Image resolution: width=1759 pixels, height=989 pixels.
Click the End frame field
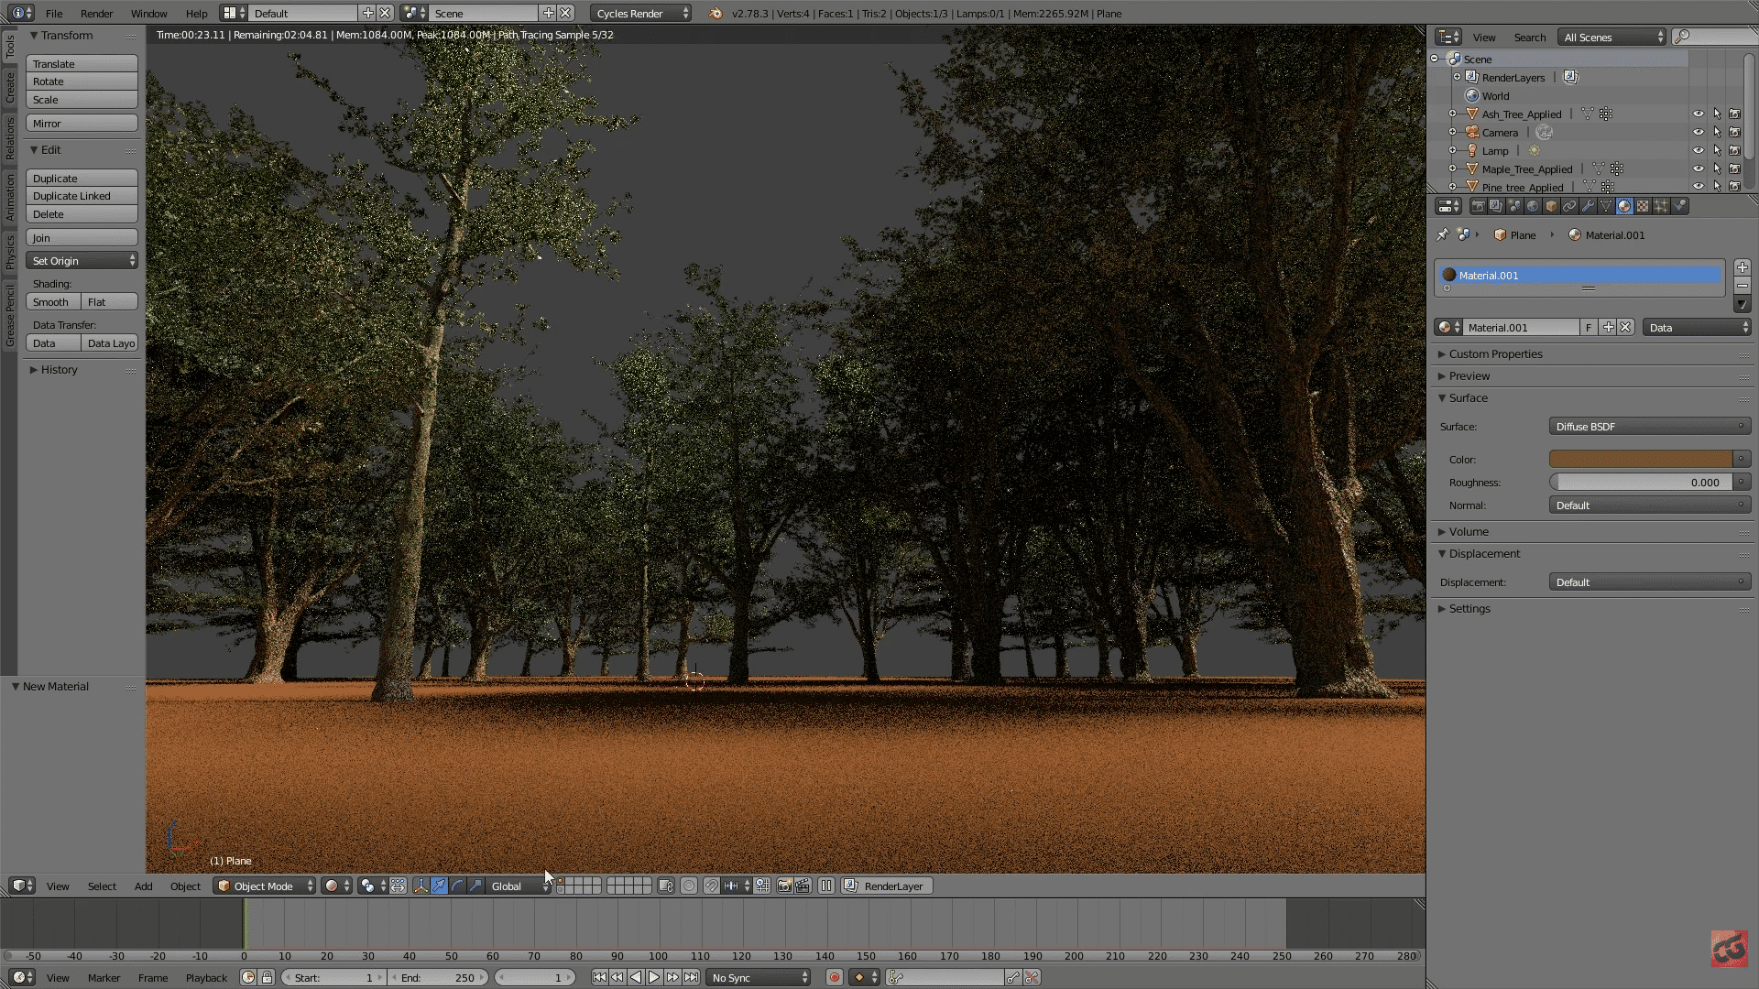tap(438, 978)
